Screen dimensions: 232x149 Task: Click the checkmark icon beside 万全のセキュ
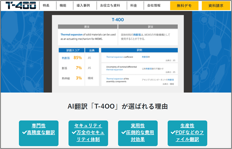coord(74,133)
